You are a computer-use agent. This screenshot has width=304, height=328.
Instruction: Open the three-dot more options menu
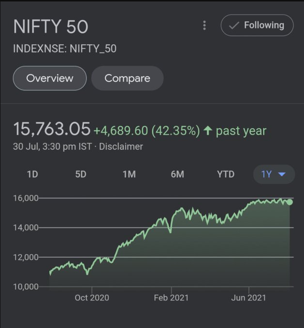(x=204, y=25)
